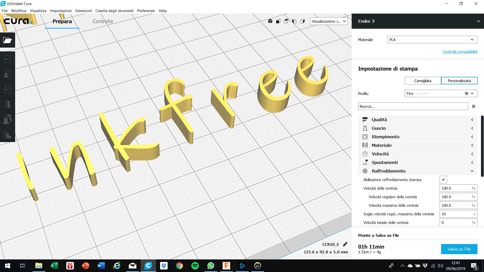Switch to the Controlla tab
Screen dimensions: 484x272
tap(103, 21)
